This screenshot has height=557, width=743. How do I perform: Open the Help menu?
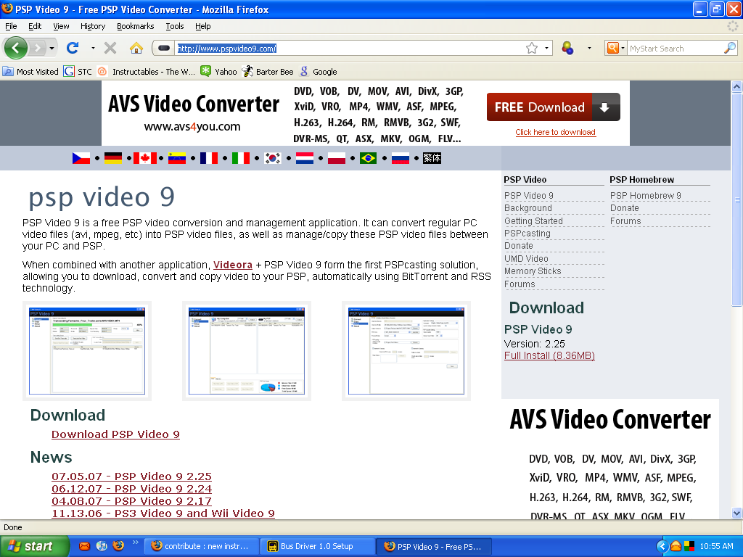(x=203, y=26)
